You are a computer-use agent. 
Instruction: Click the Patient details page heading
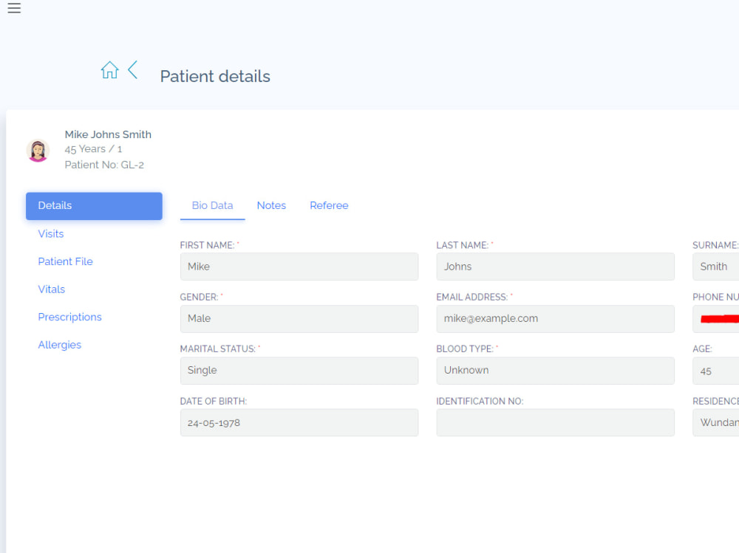point(215,76)
